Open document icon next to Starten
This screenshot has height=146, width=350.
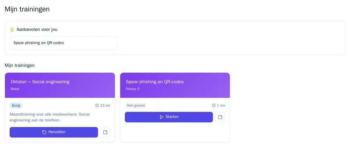coord(220,117)
